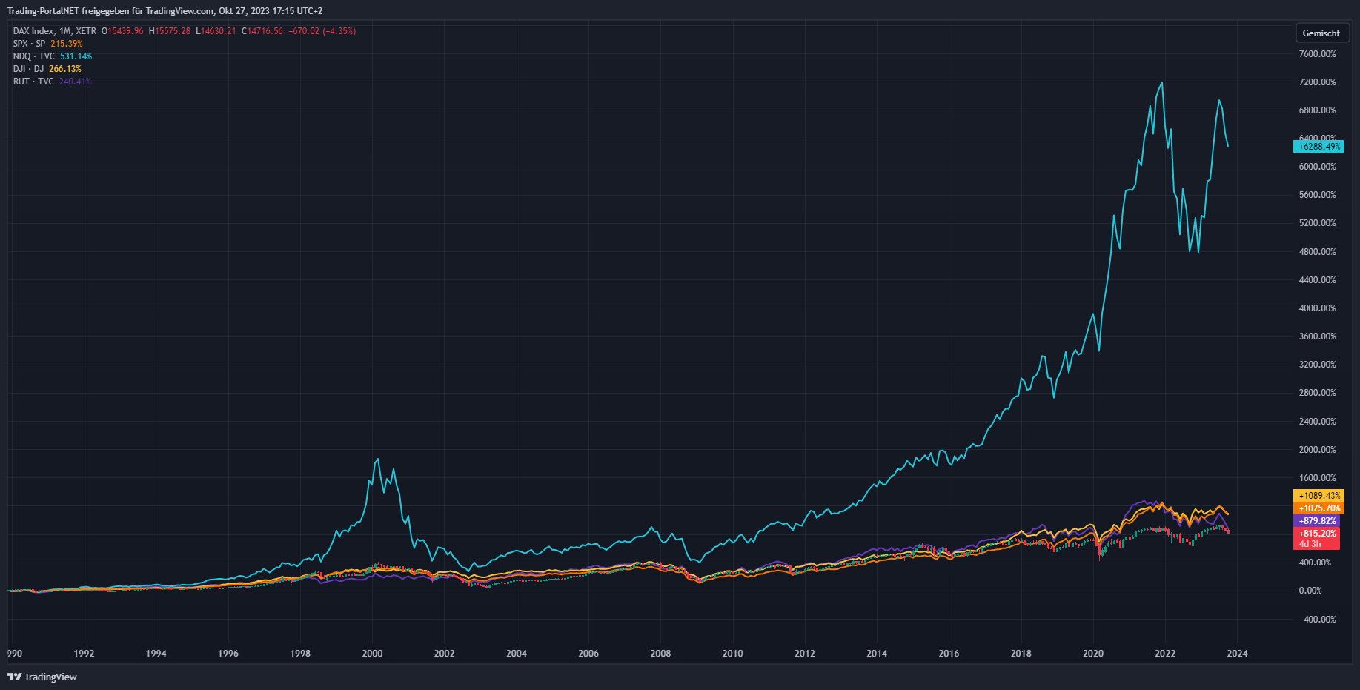Click the 0.00% level on price axis

pos(1310,591)
